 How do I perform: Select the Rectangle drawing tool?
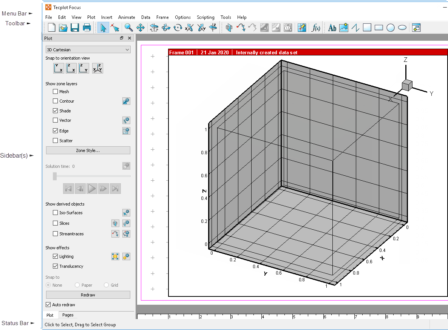tap(379, 28)
